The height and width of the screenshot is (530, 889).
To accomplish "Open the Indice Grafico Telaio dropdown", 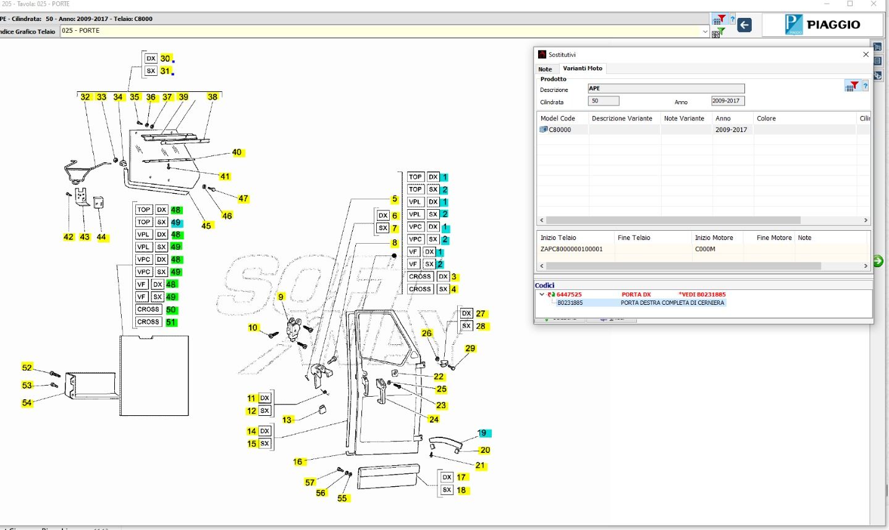I will [705, 31].
